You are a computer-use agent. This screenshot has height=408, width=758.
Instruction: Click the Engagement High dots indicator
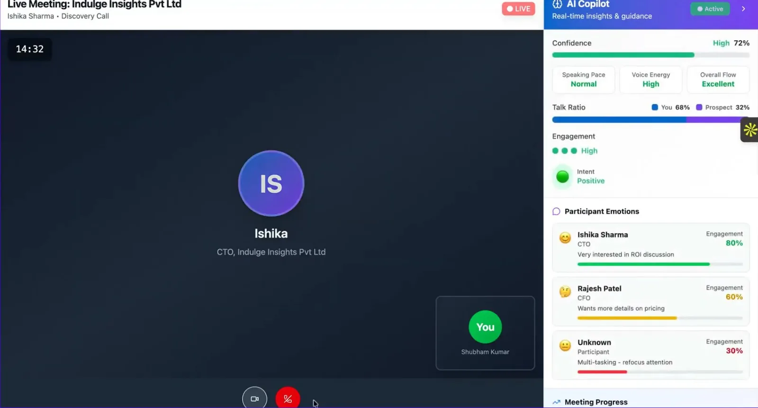pyautogui.click(x=565, y=151)
